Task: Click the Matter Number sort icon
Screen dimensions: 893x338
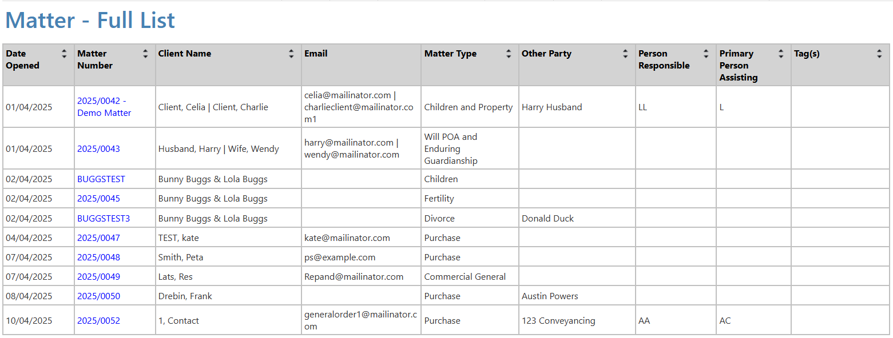Action: click(x=145, y=54)
